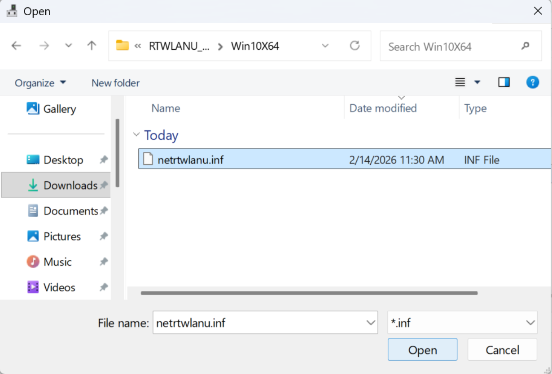Open the Organize menu
552x374 pixels.
(x=40, y=83)
